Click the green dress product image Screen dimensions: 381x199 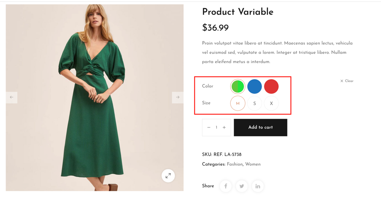click(x=94, y=97)
